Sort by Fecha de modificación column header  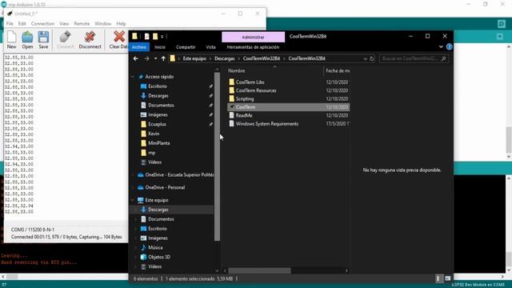point(338,70)
